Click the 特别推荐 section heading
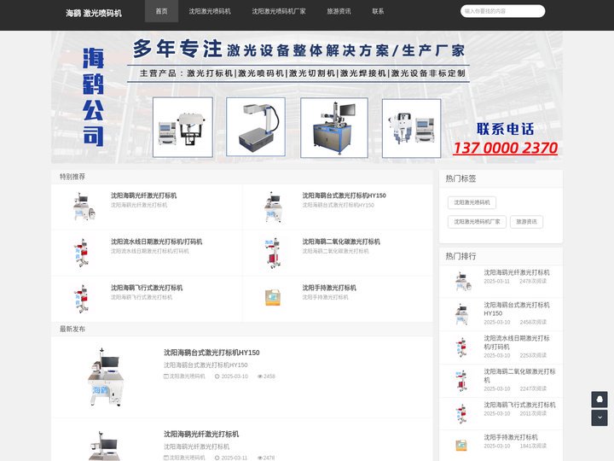 pyautogui.click(x=72, y=177)
